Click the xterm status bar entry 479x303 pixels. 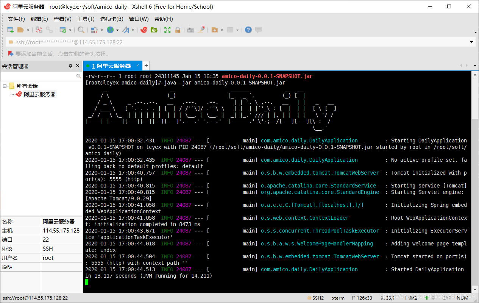coord(338,298)
